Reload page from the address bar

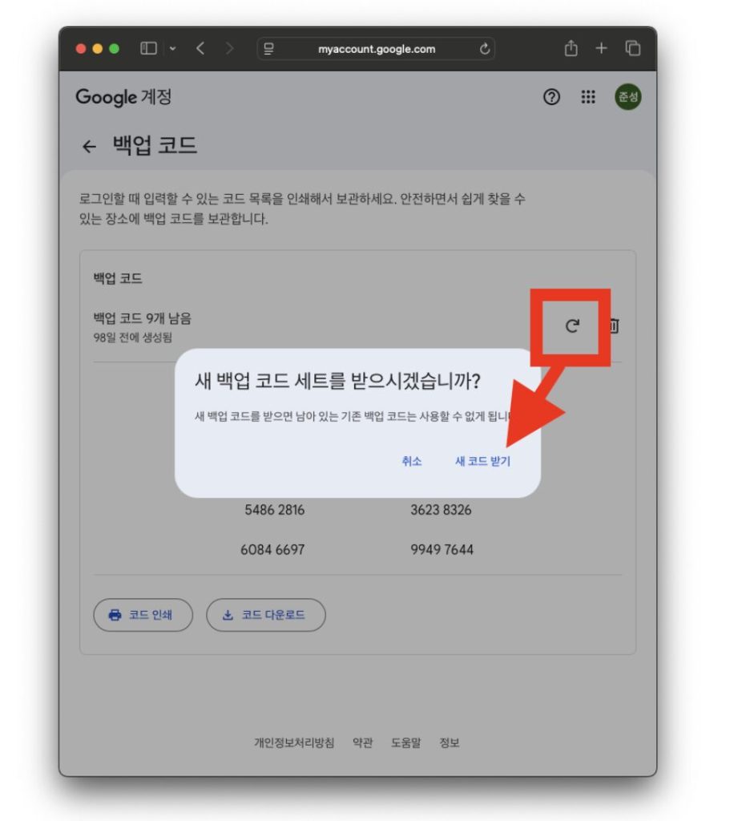coord(484,49)
